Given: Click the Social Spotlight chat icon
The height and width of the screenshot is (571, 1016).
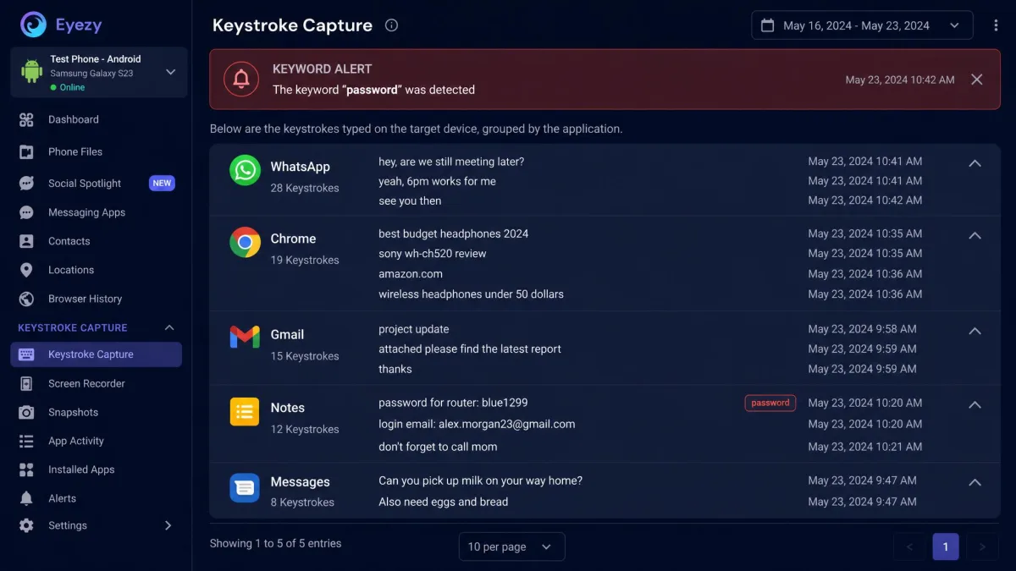Looking at the screenshot, I should tap(26, 183).
